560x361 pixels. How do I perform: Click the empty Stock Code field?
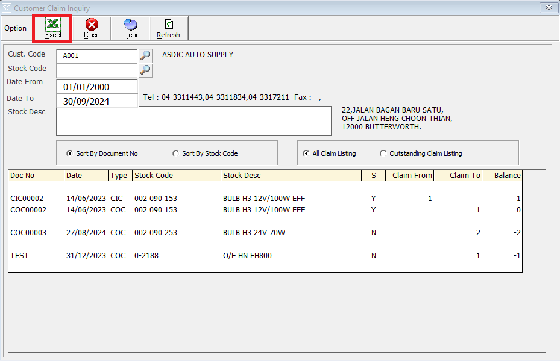[x=97, y=70]
